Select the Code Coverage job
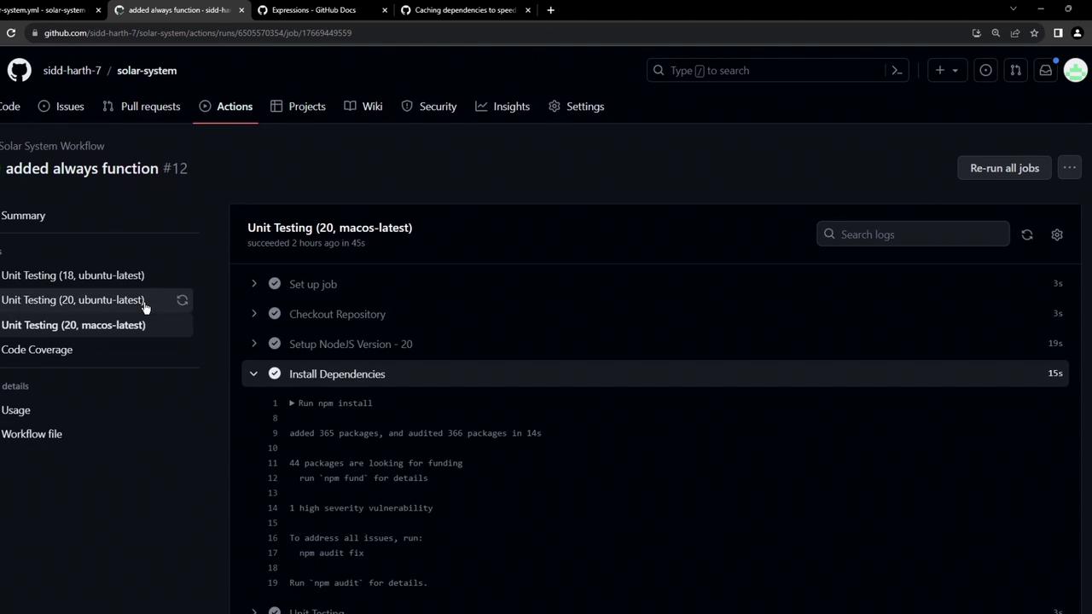The width and height of the screenshot is (1092, 614). click(x=37, y=350)
